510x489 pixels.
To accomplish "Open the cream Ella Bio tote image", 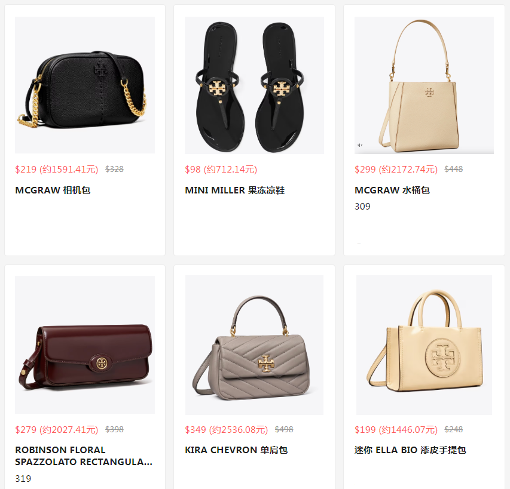I will point(424,345).
